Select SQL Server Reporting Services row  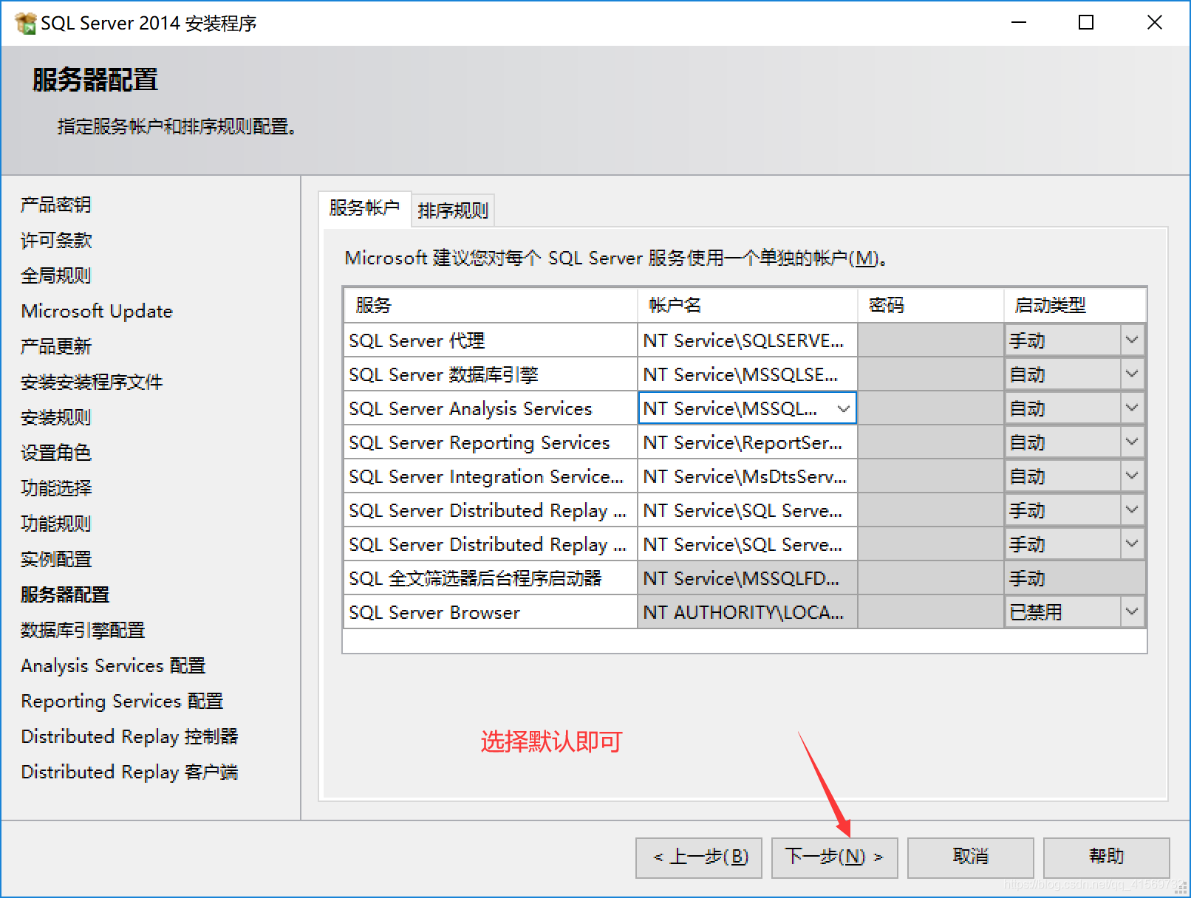(491, 442)
